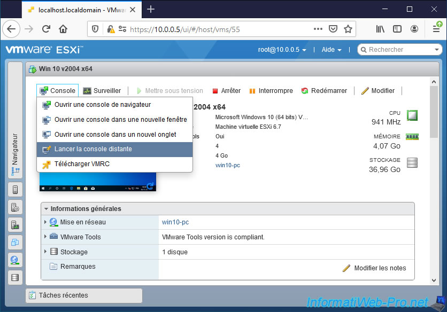Expand the Tâches récentes panel

(x=84, y=295)
